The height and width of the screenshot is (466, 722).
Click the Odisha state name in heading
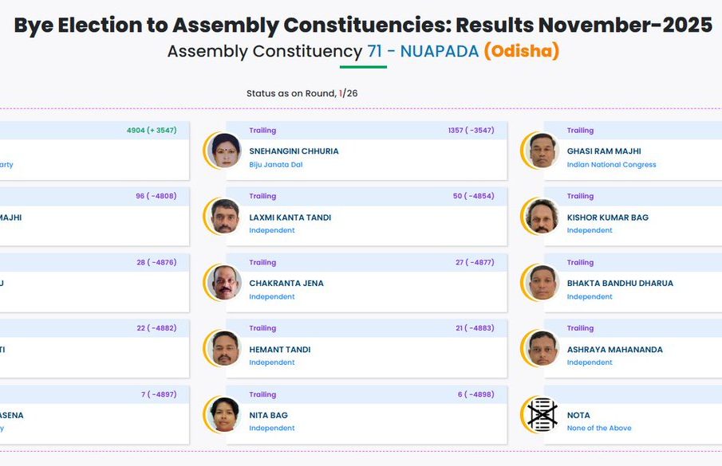coord(522,52)
